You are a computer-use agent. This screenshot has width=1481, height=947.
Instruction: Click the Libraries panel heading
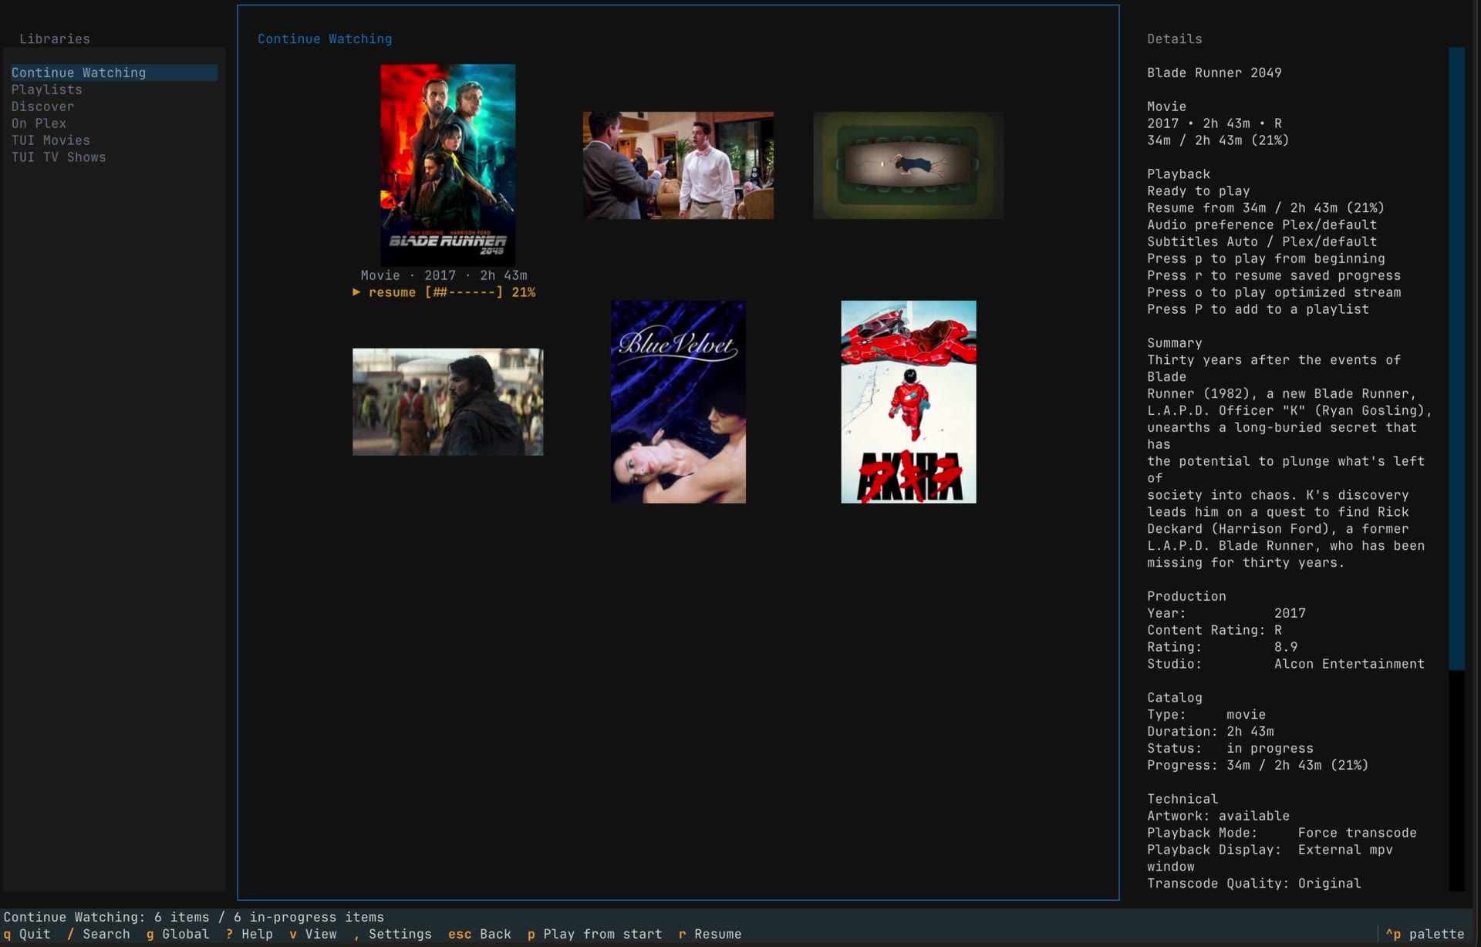click(x=55, y=39)
